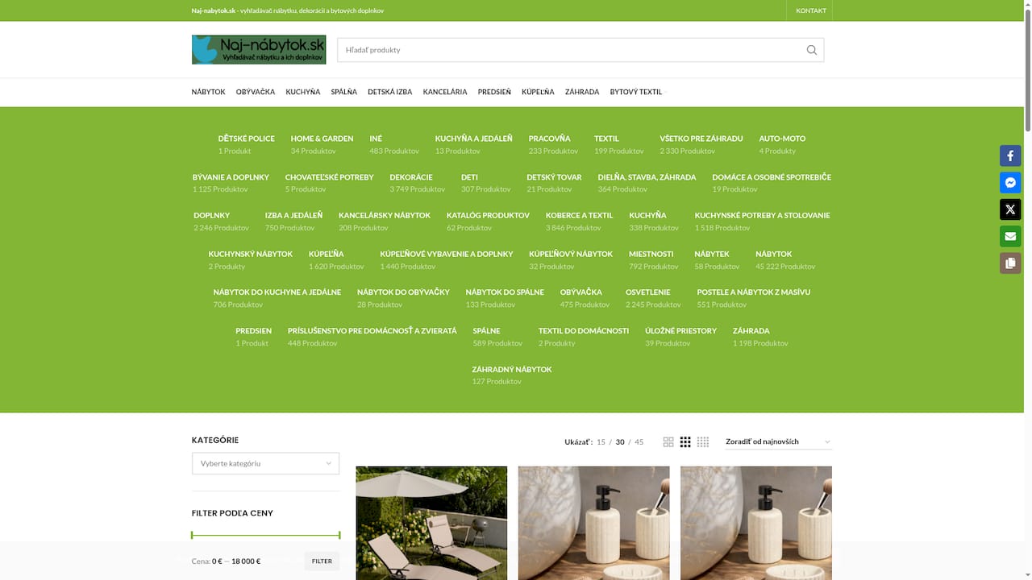Switch to two-column grid view

pos(668,442)
